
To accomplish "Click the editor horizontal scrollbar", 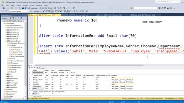I will click(90, 65).
